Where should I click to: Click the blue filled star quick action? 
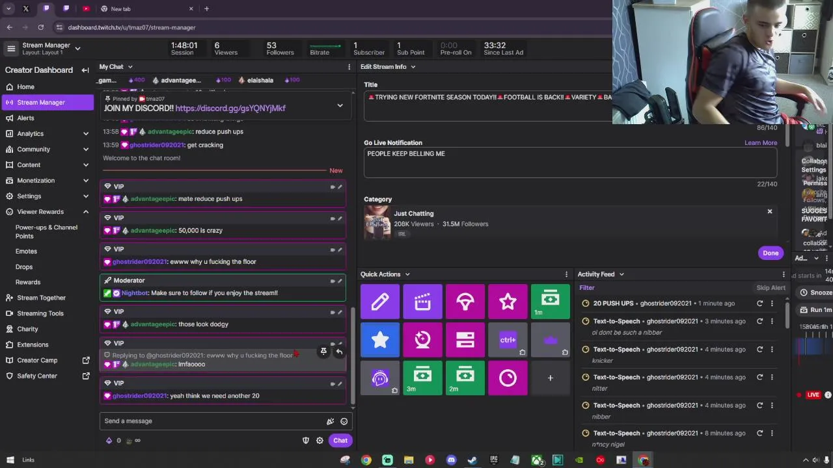pos(380,339)
